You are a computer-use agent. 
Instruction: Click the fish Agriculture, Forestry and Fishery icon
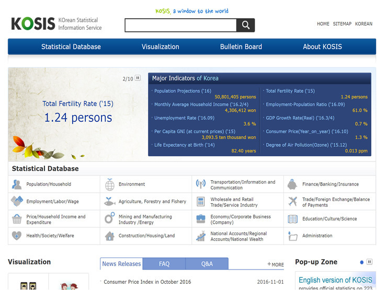[x=109, y=202]
